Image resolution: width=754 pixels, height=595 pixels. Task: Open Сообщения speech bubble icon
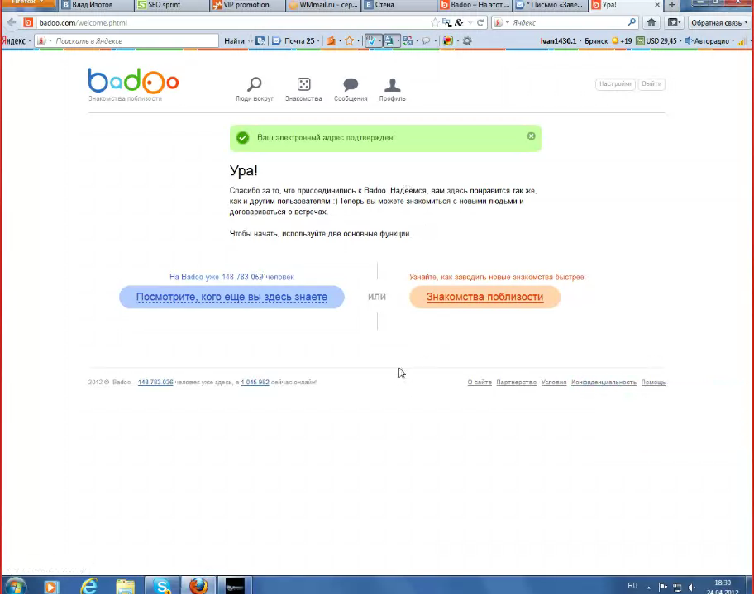pos(351,84)
